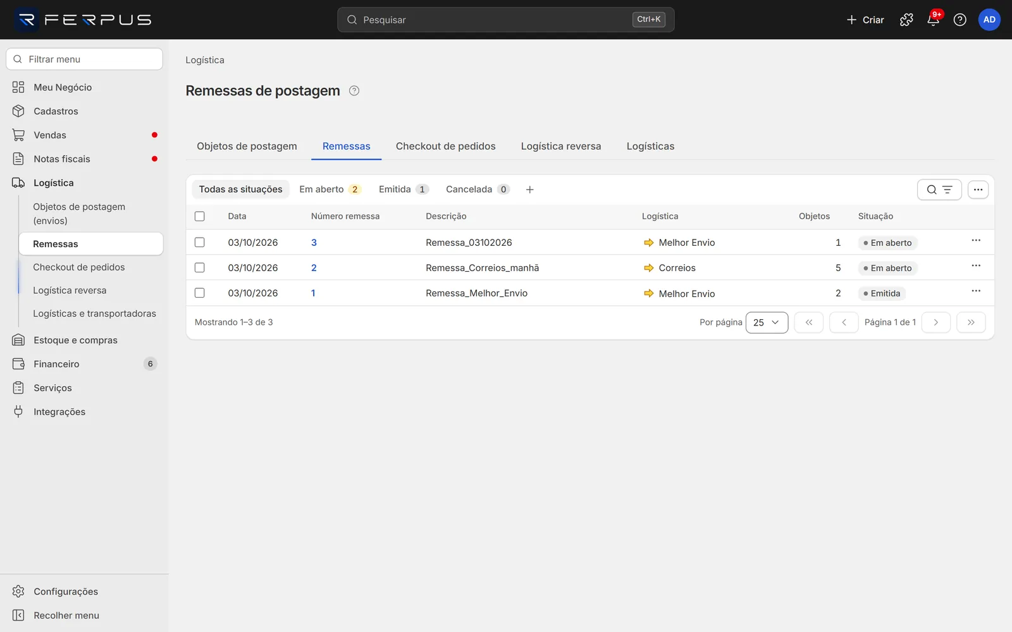Open the help question mark in header
Image resolution: width=1012 pixels, height=632 pixels.
pyautogui.click(x=960, y=20)
